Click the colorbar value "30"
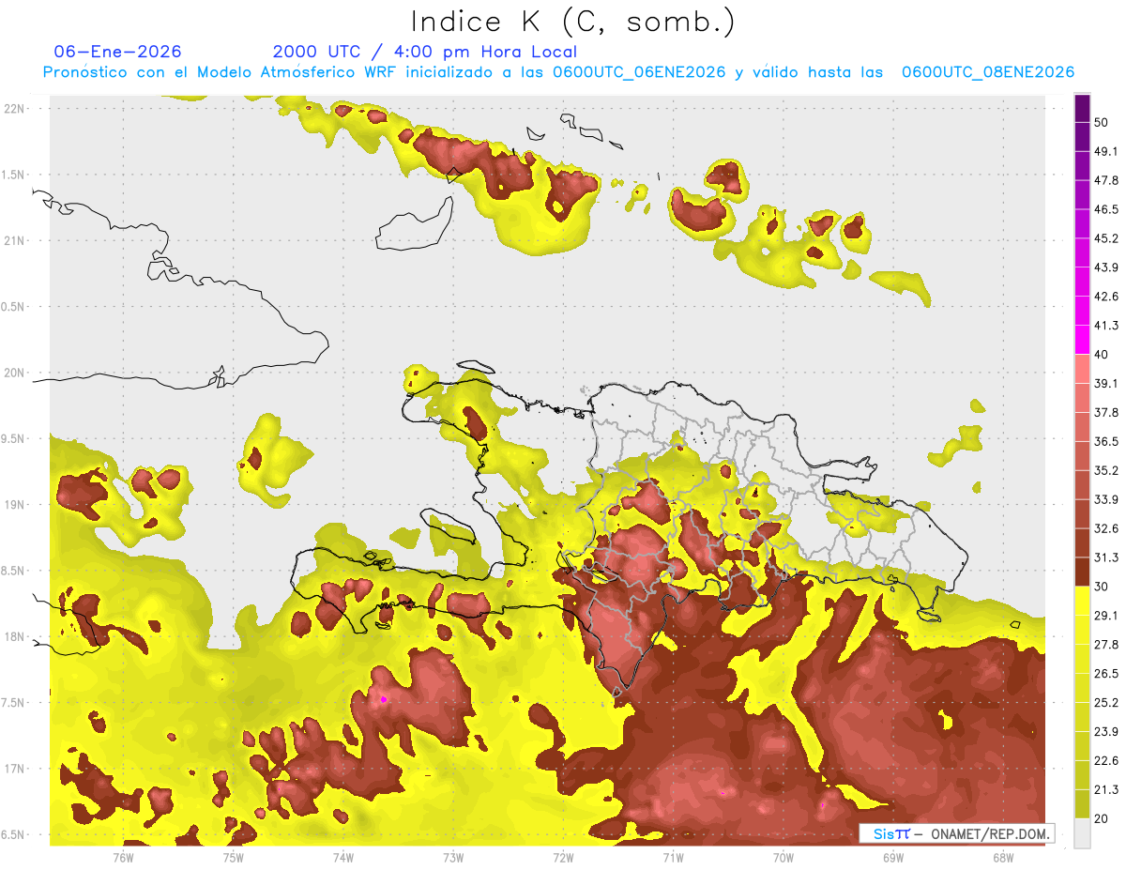Screen dimensions: 1126x870 1102,587
